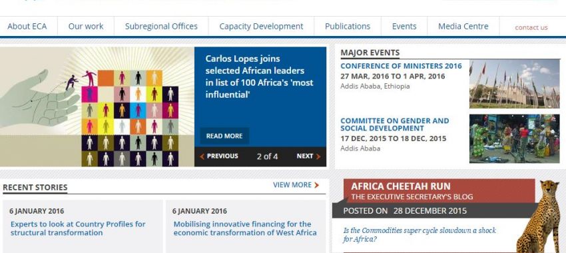The height and width of the screenshot is (253, 566).
Task: Open the Conference of Ministers 2016 event link
Action: click(x=401, y=66)
